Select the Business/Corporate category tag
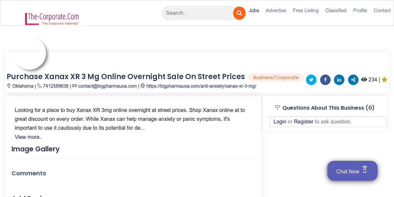Viewport: 394px width, 197px height. click(276, 77)
